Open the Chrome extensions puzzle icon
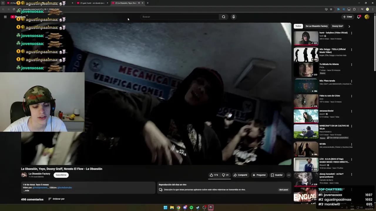This screenshot has width=376, height=211. tap(354, 9)
